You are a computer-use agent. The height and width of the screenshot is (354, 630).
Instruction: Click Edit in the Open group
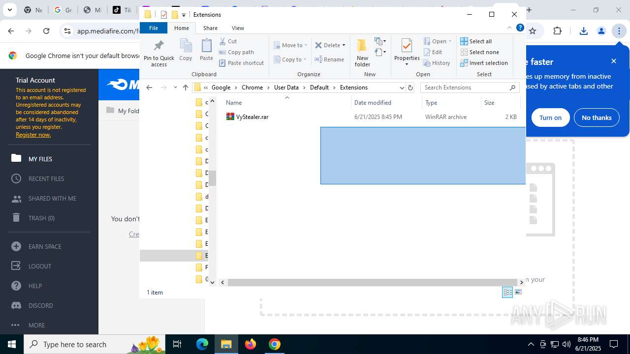(x=433, y=52)
